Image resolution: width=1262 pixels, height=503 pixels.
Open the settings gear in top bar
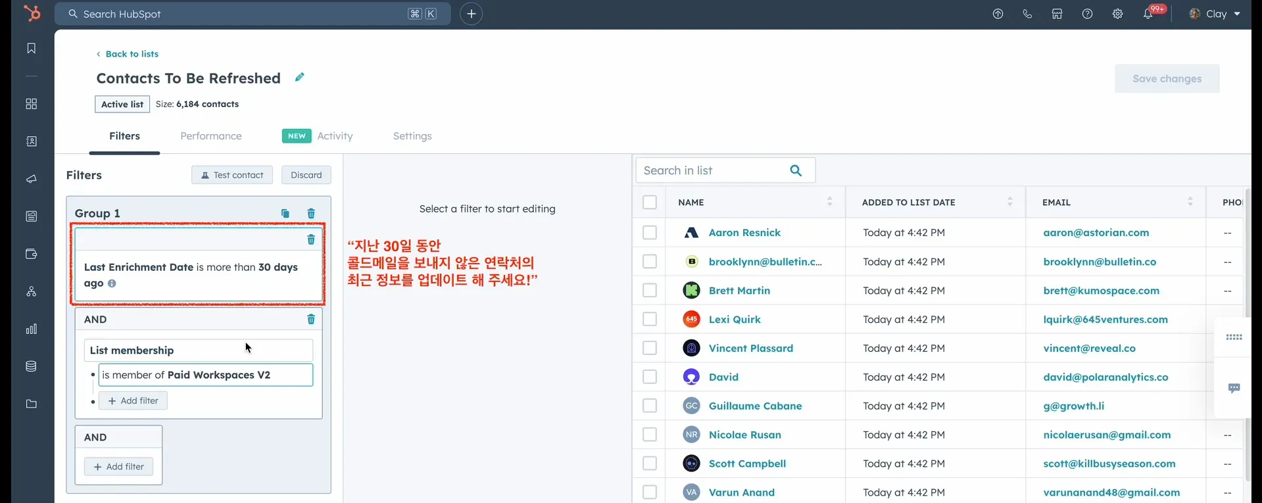[x=1117, y=14]
